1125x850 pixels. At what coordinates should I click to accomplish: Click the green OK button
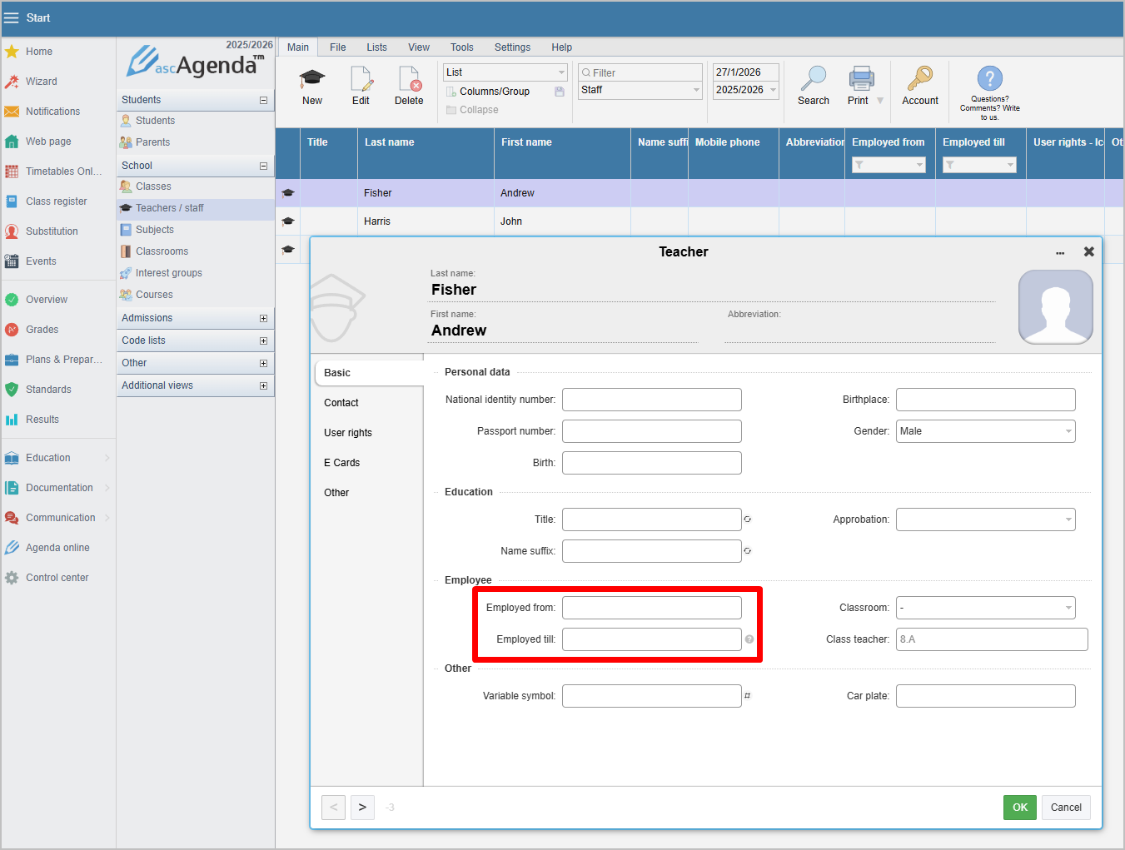pos(1019,808)
